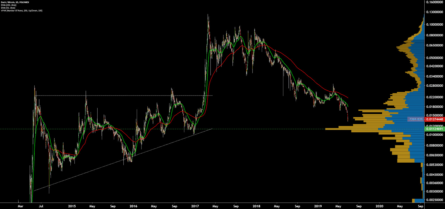Click the 7369.83% percentage label
Viewport: 445px width, 209px height.
click(416, 119)
